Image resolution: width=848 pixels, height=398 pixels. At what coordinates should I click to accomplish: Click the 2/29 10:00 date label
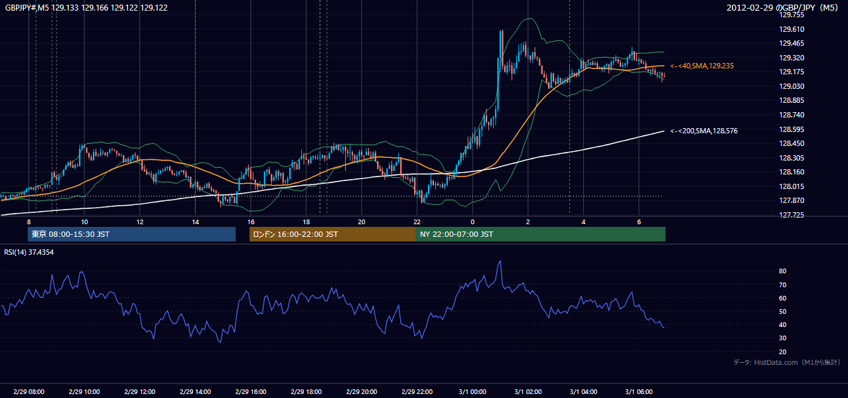[x=84, y=392]
